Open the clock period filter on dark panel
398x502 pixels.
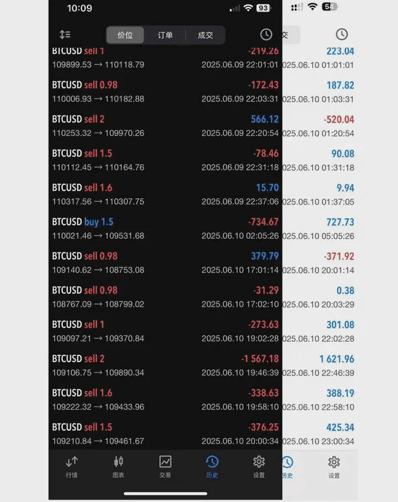[x=266, y=34]
